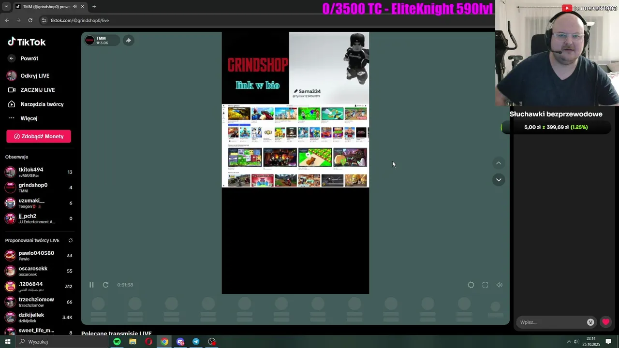Show hidden system tray icons
Viewport: 619px width, 348px height.
pyautogui.click(x=569, y=342)
